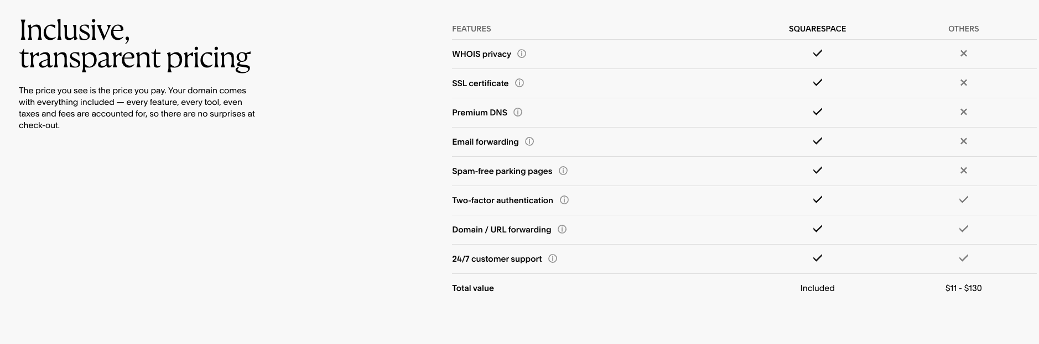Click Others X mark for Email forwarding
The height and width of the screenshot is (344, 1039).
(963, 141)
